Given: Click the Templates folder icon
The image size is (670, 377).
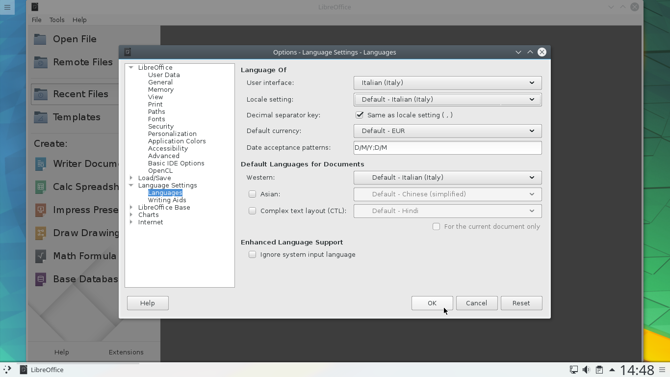Looking at the screenshot, I should click(x=41, y=117).
